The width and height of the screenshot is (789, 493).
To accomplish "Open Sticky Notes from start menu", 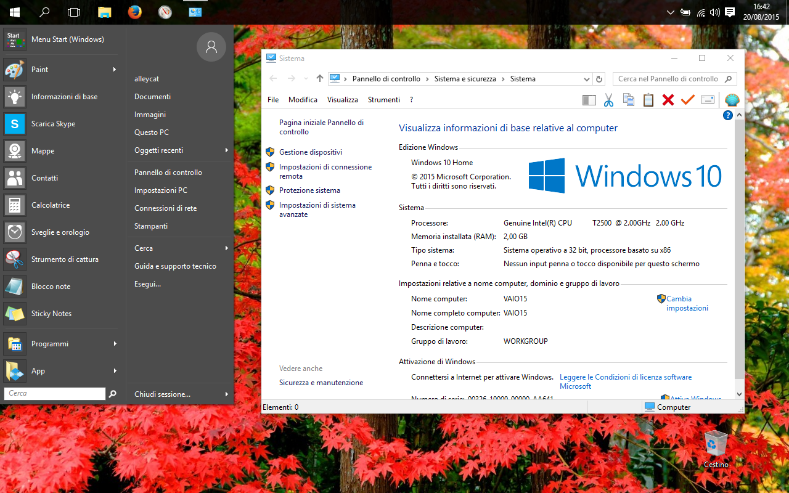I will (63, 314).
